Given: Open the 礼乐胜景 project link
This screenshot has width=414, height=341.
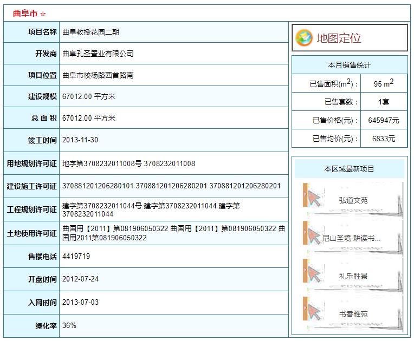Looking at the screenshot, I should [x=353, y=276].
